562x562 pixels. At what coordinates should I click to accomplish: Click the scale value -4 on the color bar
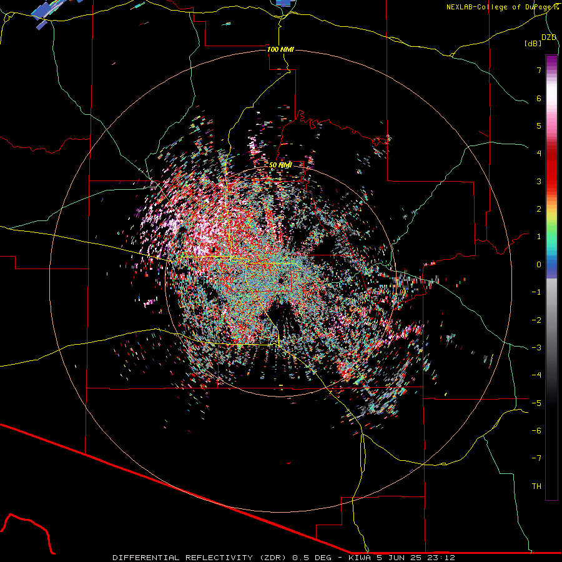coord(536,375)
